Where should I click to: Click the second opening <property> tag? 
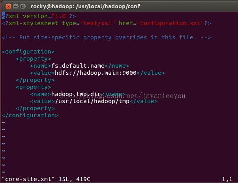coord(34,87)
